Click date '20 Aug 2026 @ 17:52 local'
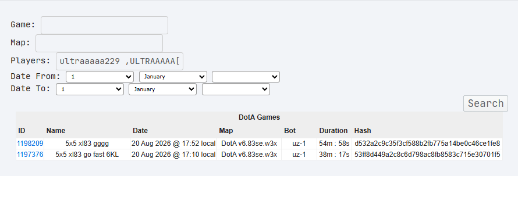Viewport: 518px width, 215px height. (x=173, y=144)
